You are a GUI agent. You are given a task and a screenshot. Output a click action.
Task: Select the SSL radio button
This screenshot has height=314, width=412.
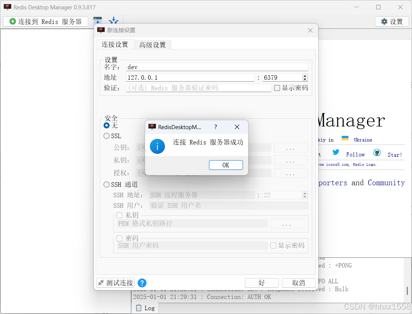[x=107, y=136]
